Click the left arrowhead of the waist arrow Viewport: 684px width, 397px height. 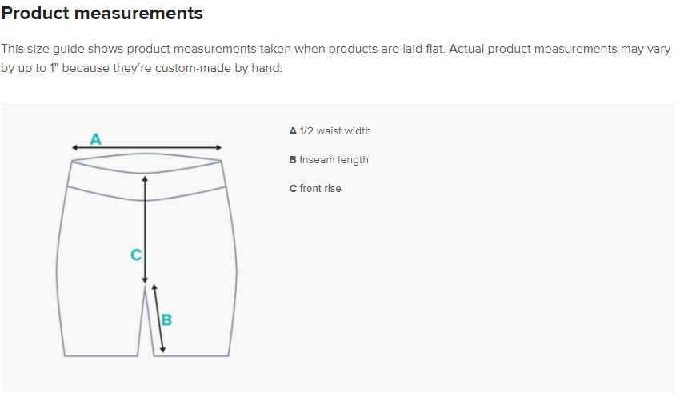[x=74, y=147]
